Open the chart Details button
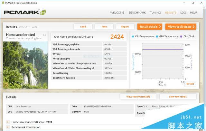Screen dimensions: 206x131 (x=190, y=84)
